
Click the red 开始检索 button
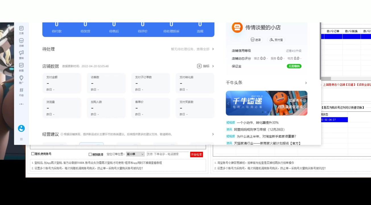point(197,154)
